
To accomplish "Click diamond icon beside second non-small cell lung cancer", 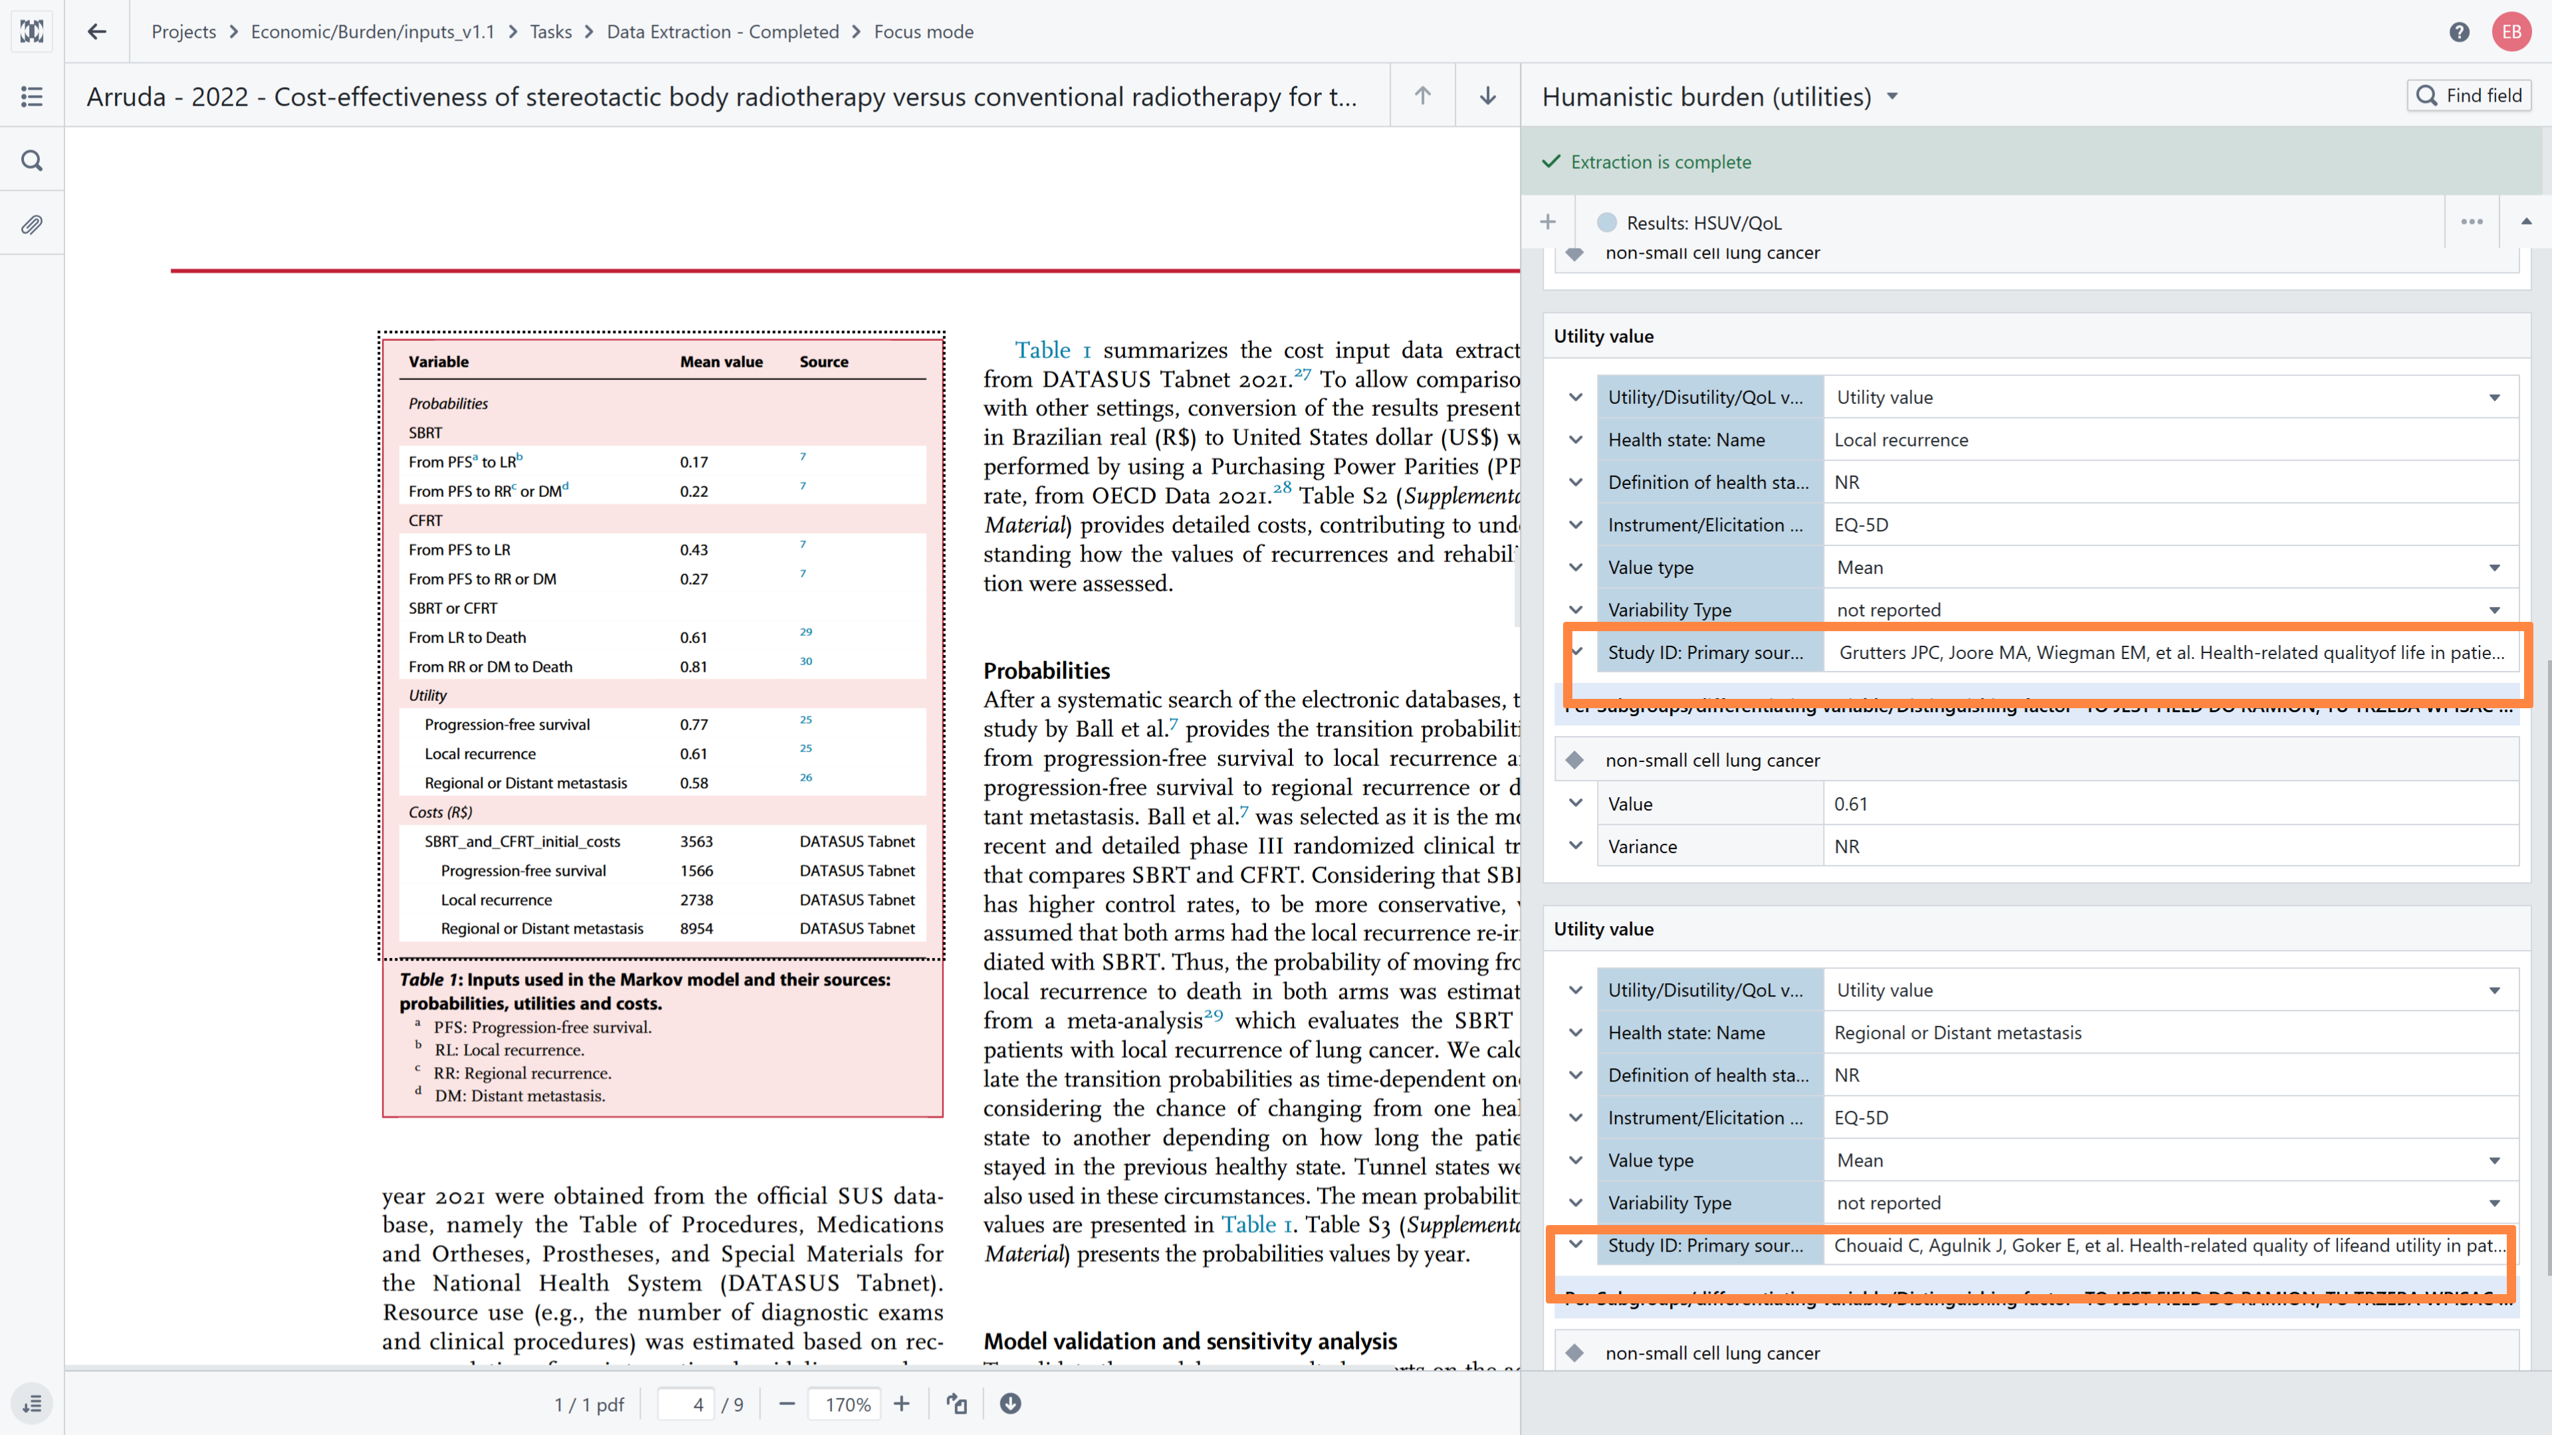I will click(x=1574, y=759).
